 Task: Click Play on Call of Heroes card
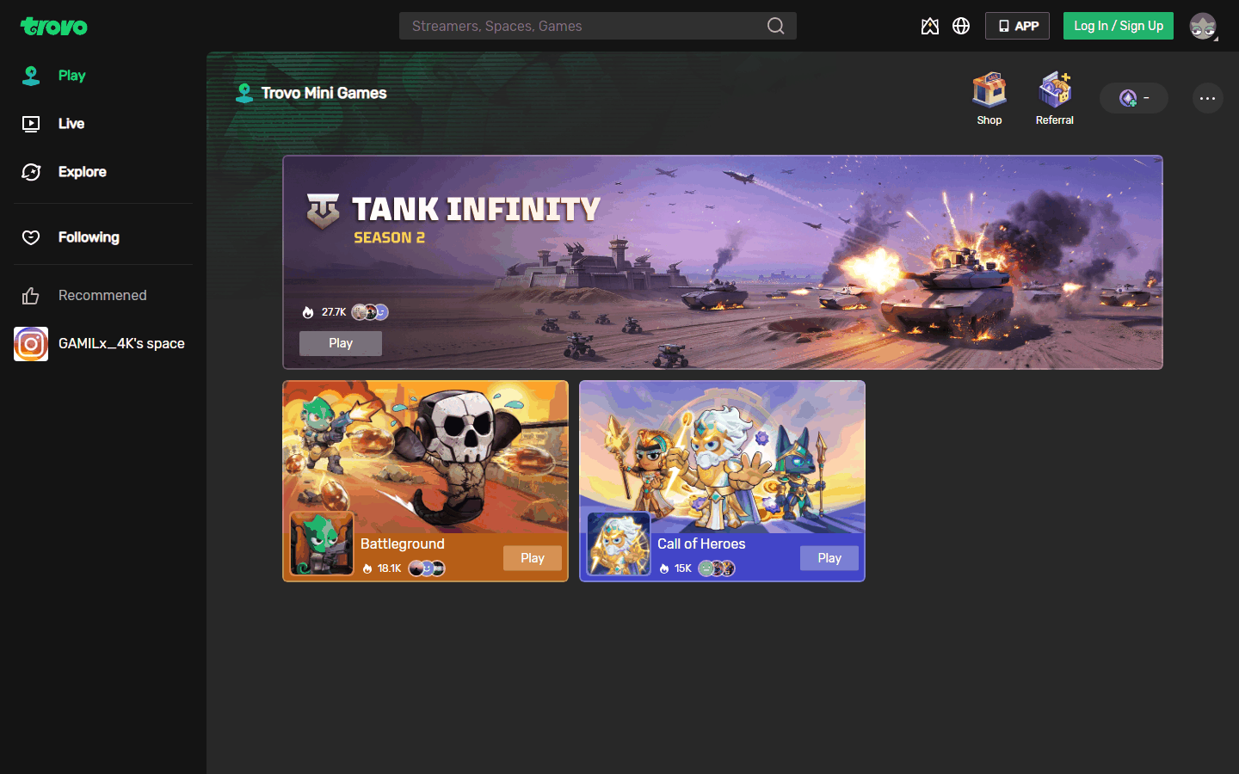tap(829, 558)
